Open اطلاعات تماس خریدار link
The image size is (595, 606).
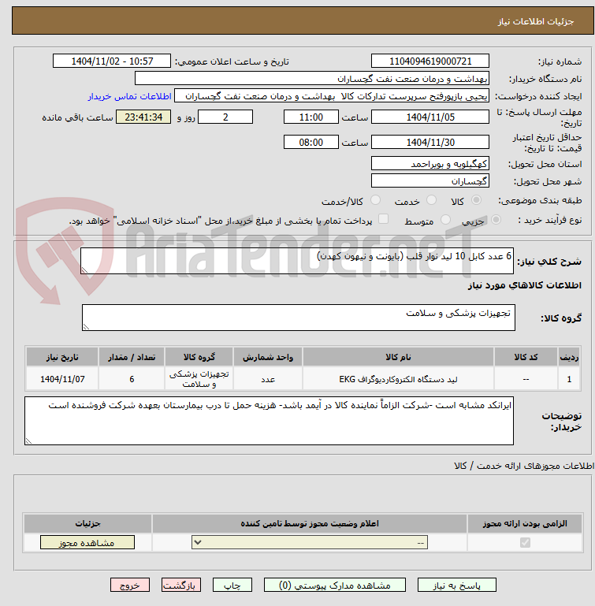(x=130, y=96)
